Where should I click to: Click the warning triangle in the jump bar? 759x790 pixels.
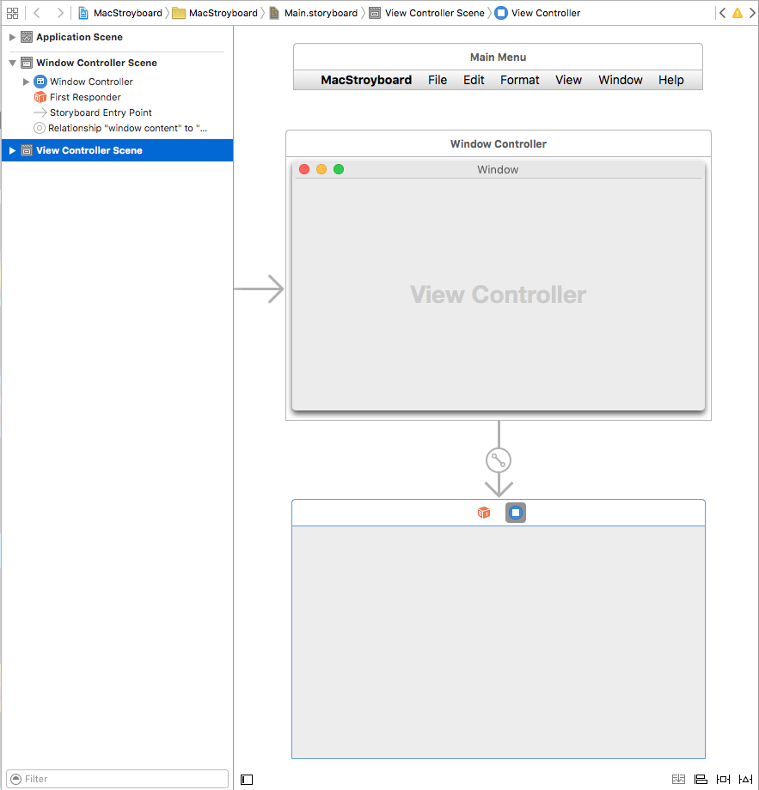(x=737, y=13)
